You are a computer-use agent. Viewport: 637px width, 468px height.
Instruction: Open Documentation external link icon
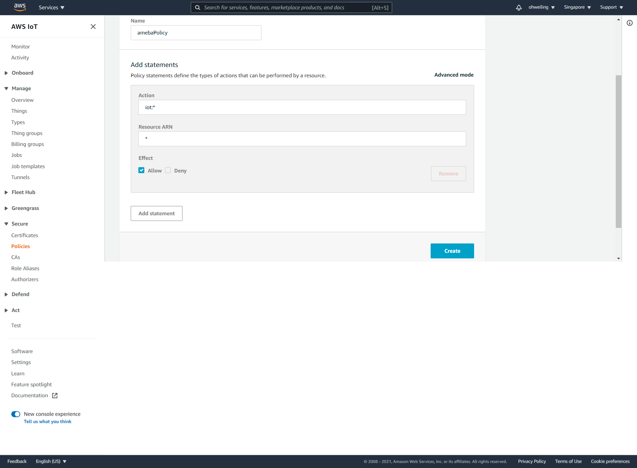click(x=55, y=395)
